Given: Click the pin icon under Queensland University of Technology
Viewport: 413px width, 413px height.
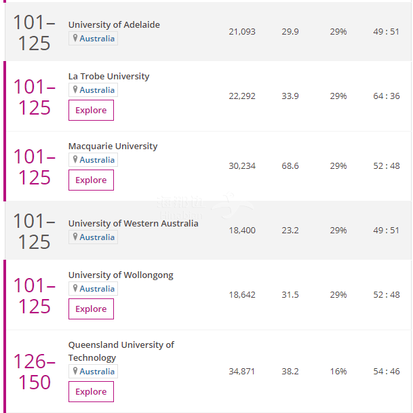Looking at the screenshot, I should click(x=75, y=371).
